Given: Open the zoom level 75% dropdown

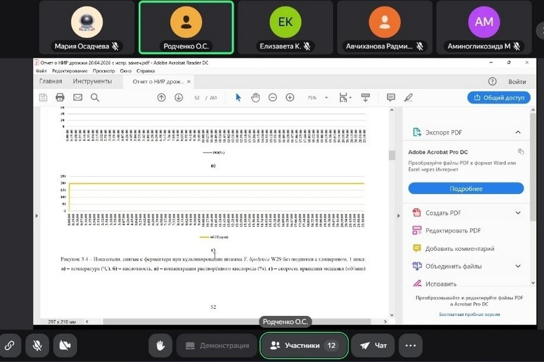Looking at the screenshot, I should tap(326, 98).
